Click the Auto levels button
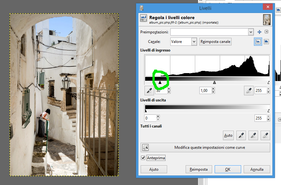The width and height of the screenshot is (281, 185). click(228, 135)
